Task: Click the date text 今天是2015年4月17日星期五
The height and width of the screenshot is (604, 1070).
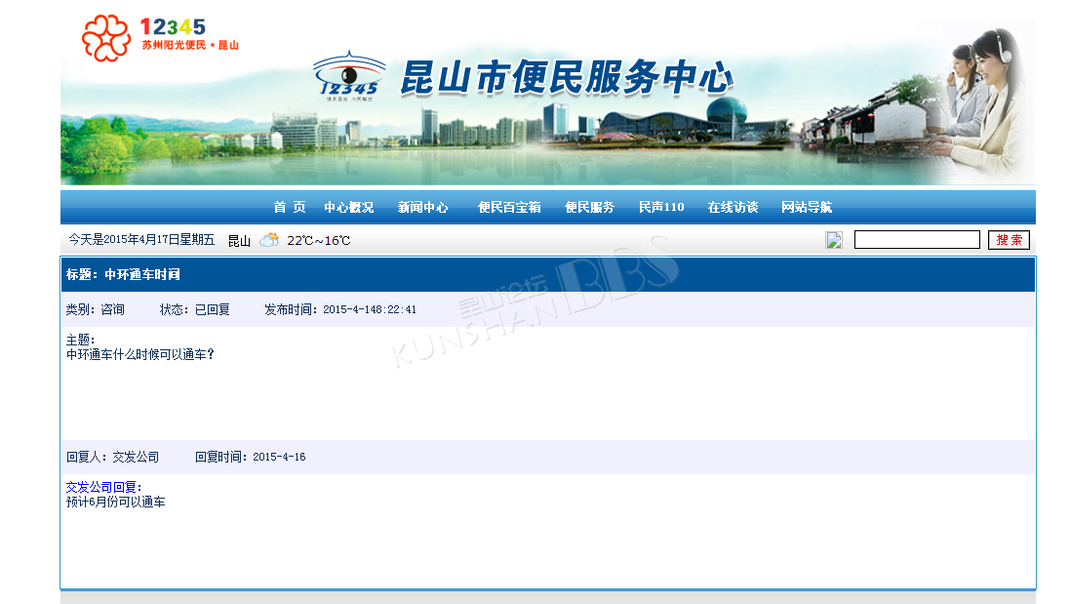Action: click(x=141, y=240)
